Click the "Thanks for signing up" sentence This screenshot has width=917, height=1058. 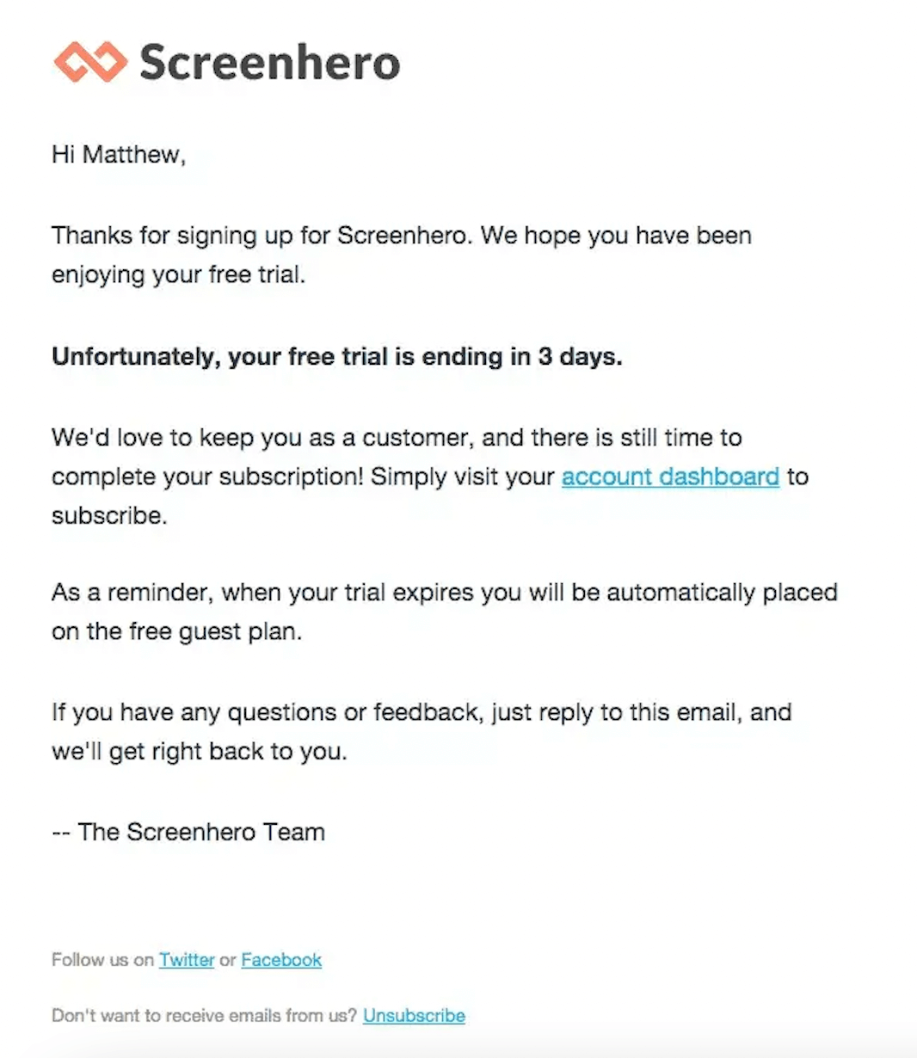[401, 236]
